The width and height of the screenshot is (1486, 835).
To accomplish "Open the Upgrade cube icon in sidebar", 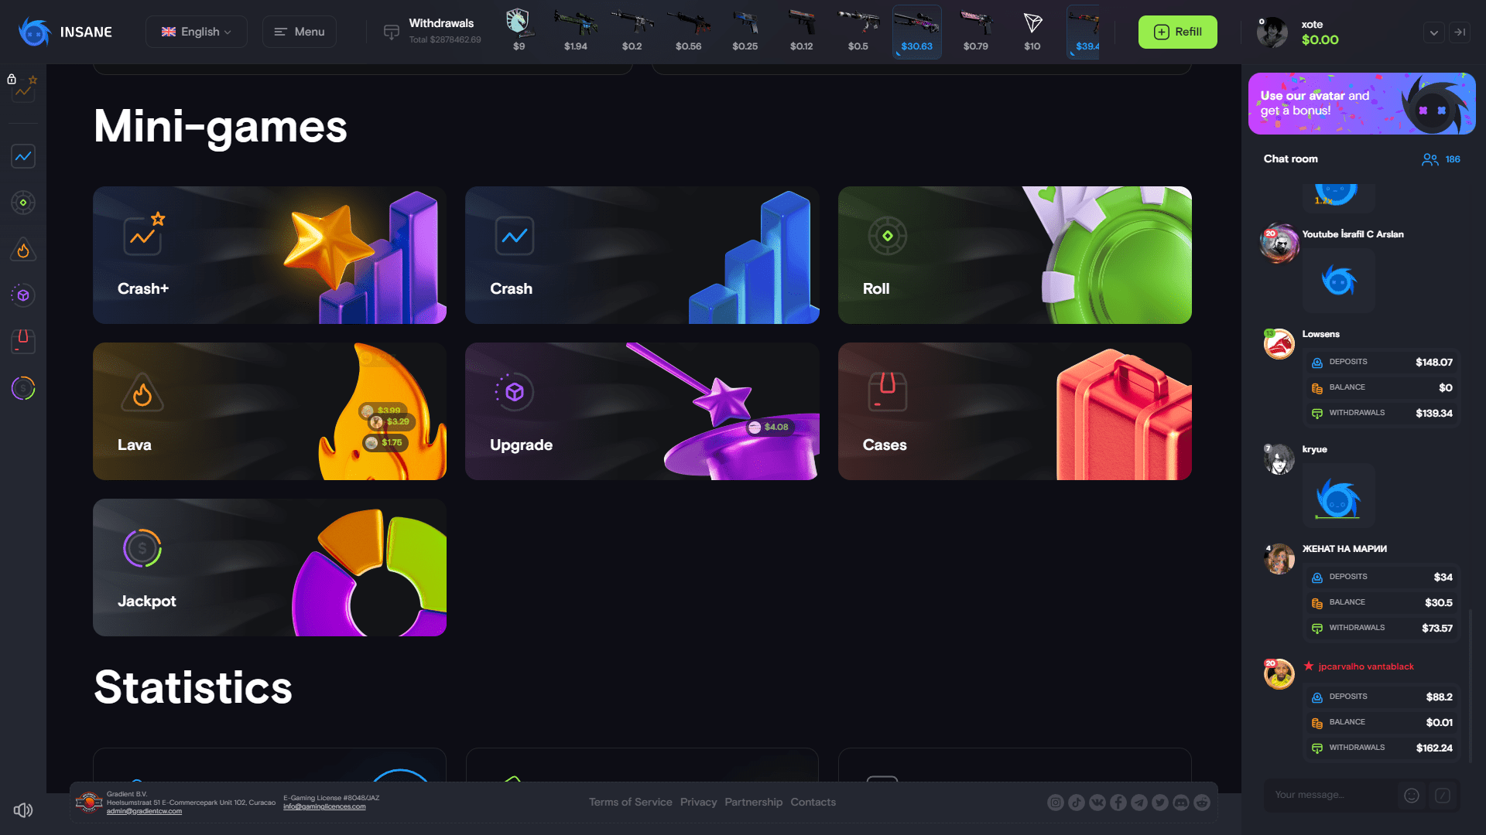I will (x=22, y=295).
